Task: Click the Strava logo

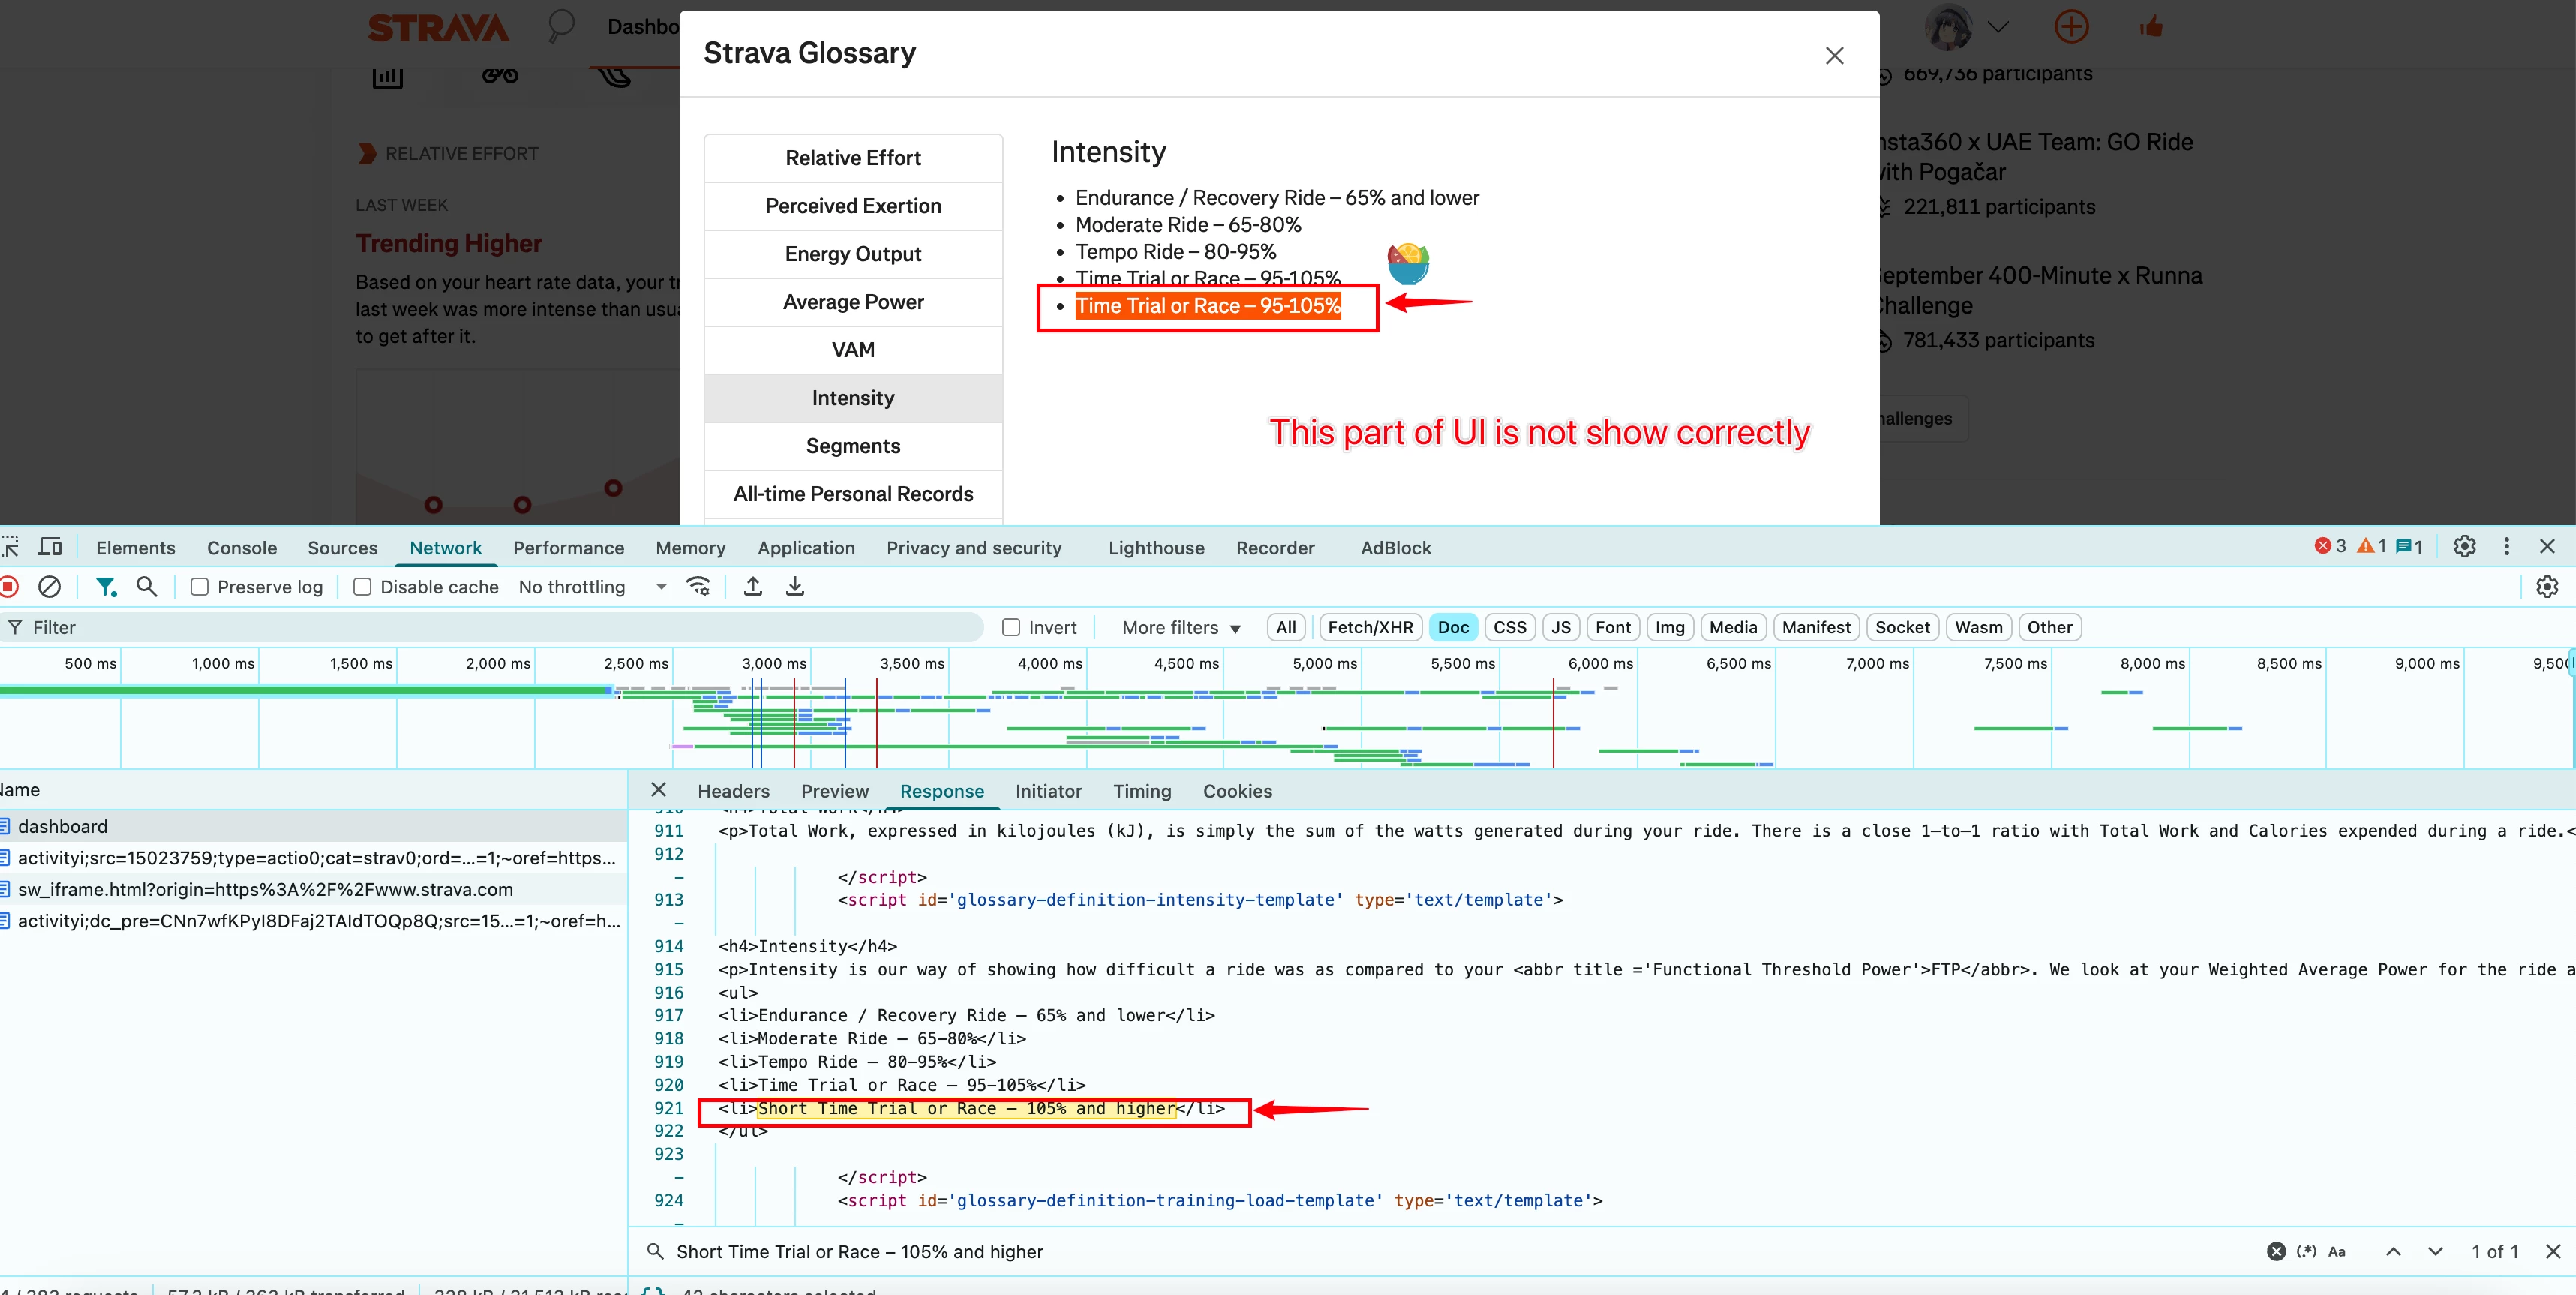Action: tap(438, 27)
